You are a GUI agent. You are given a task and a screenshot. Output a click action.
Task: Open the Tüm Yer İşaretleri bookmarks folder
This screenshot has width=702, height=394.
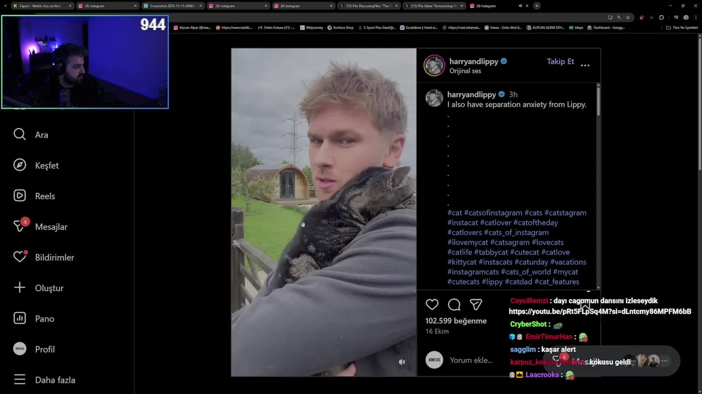coord(682,27)
